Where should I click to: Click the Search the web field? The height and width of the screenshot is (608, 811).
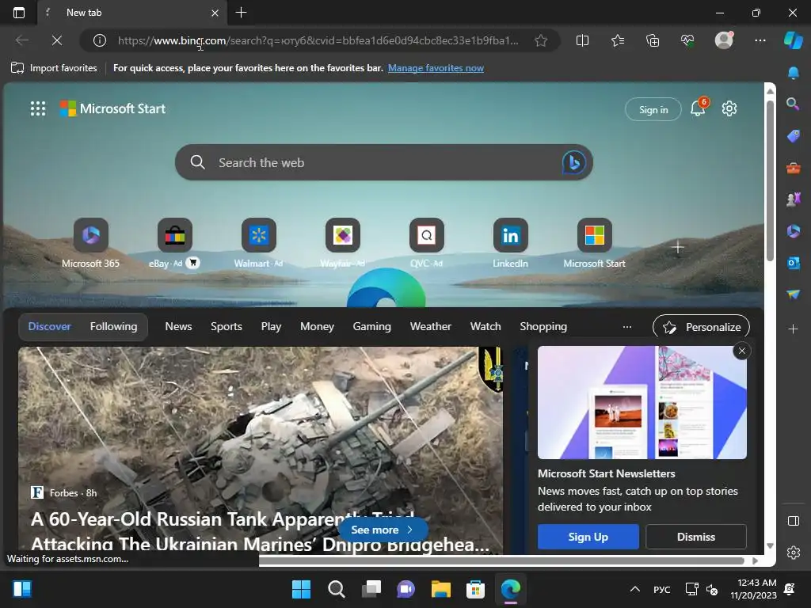(x=384, y=162)
